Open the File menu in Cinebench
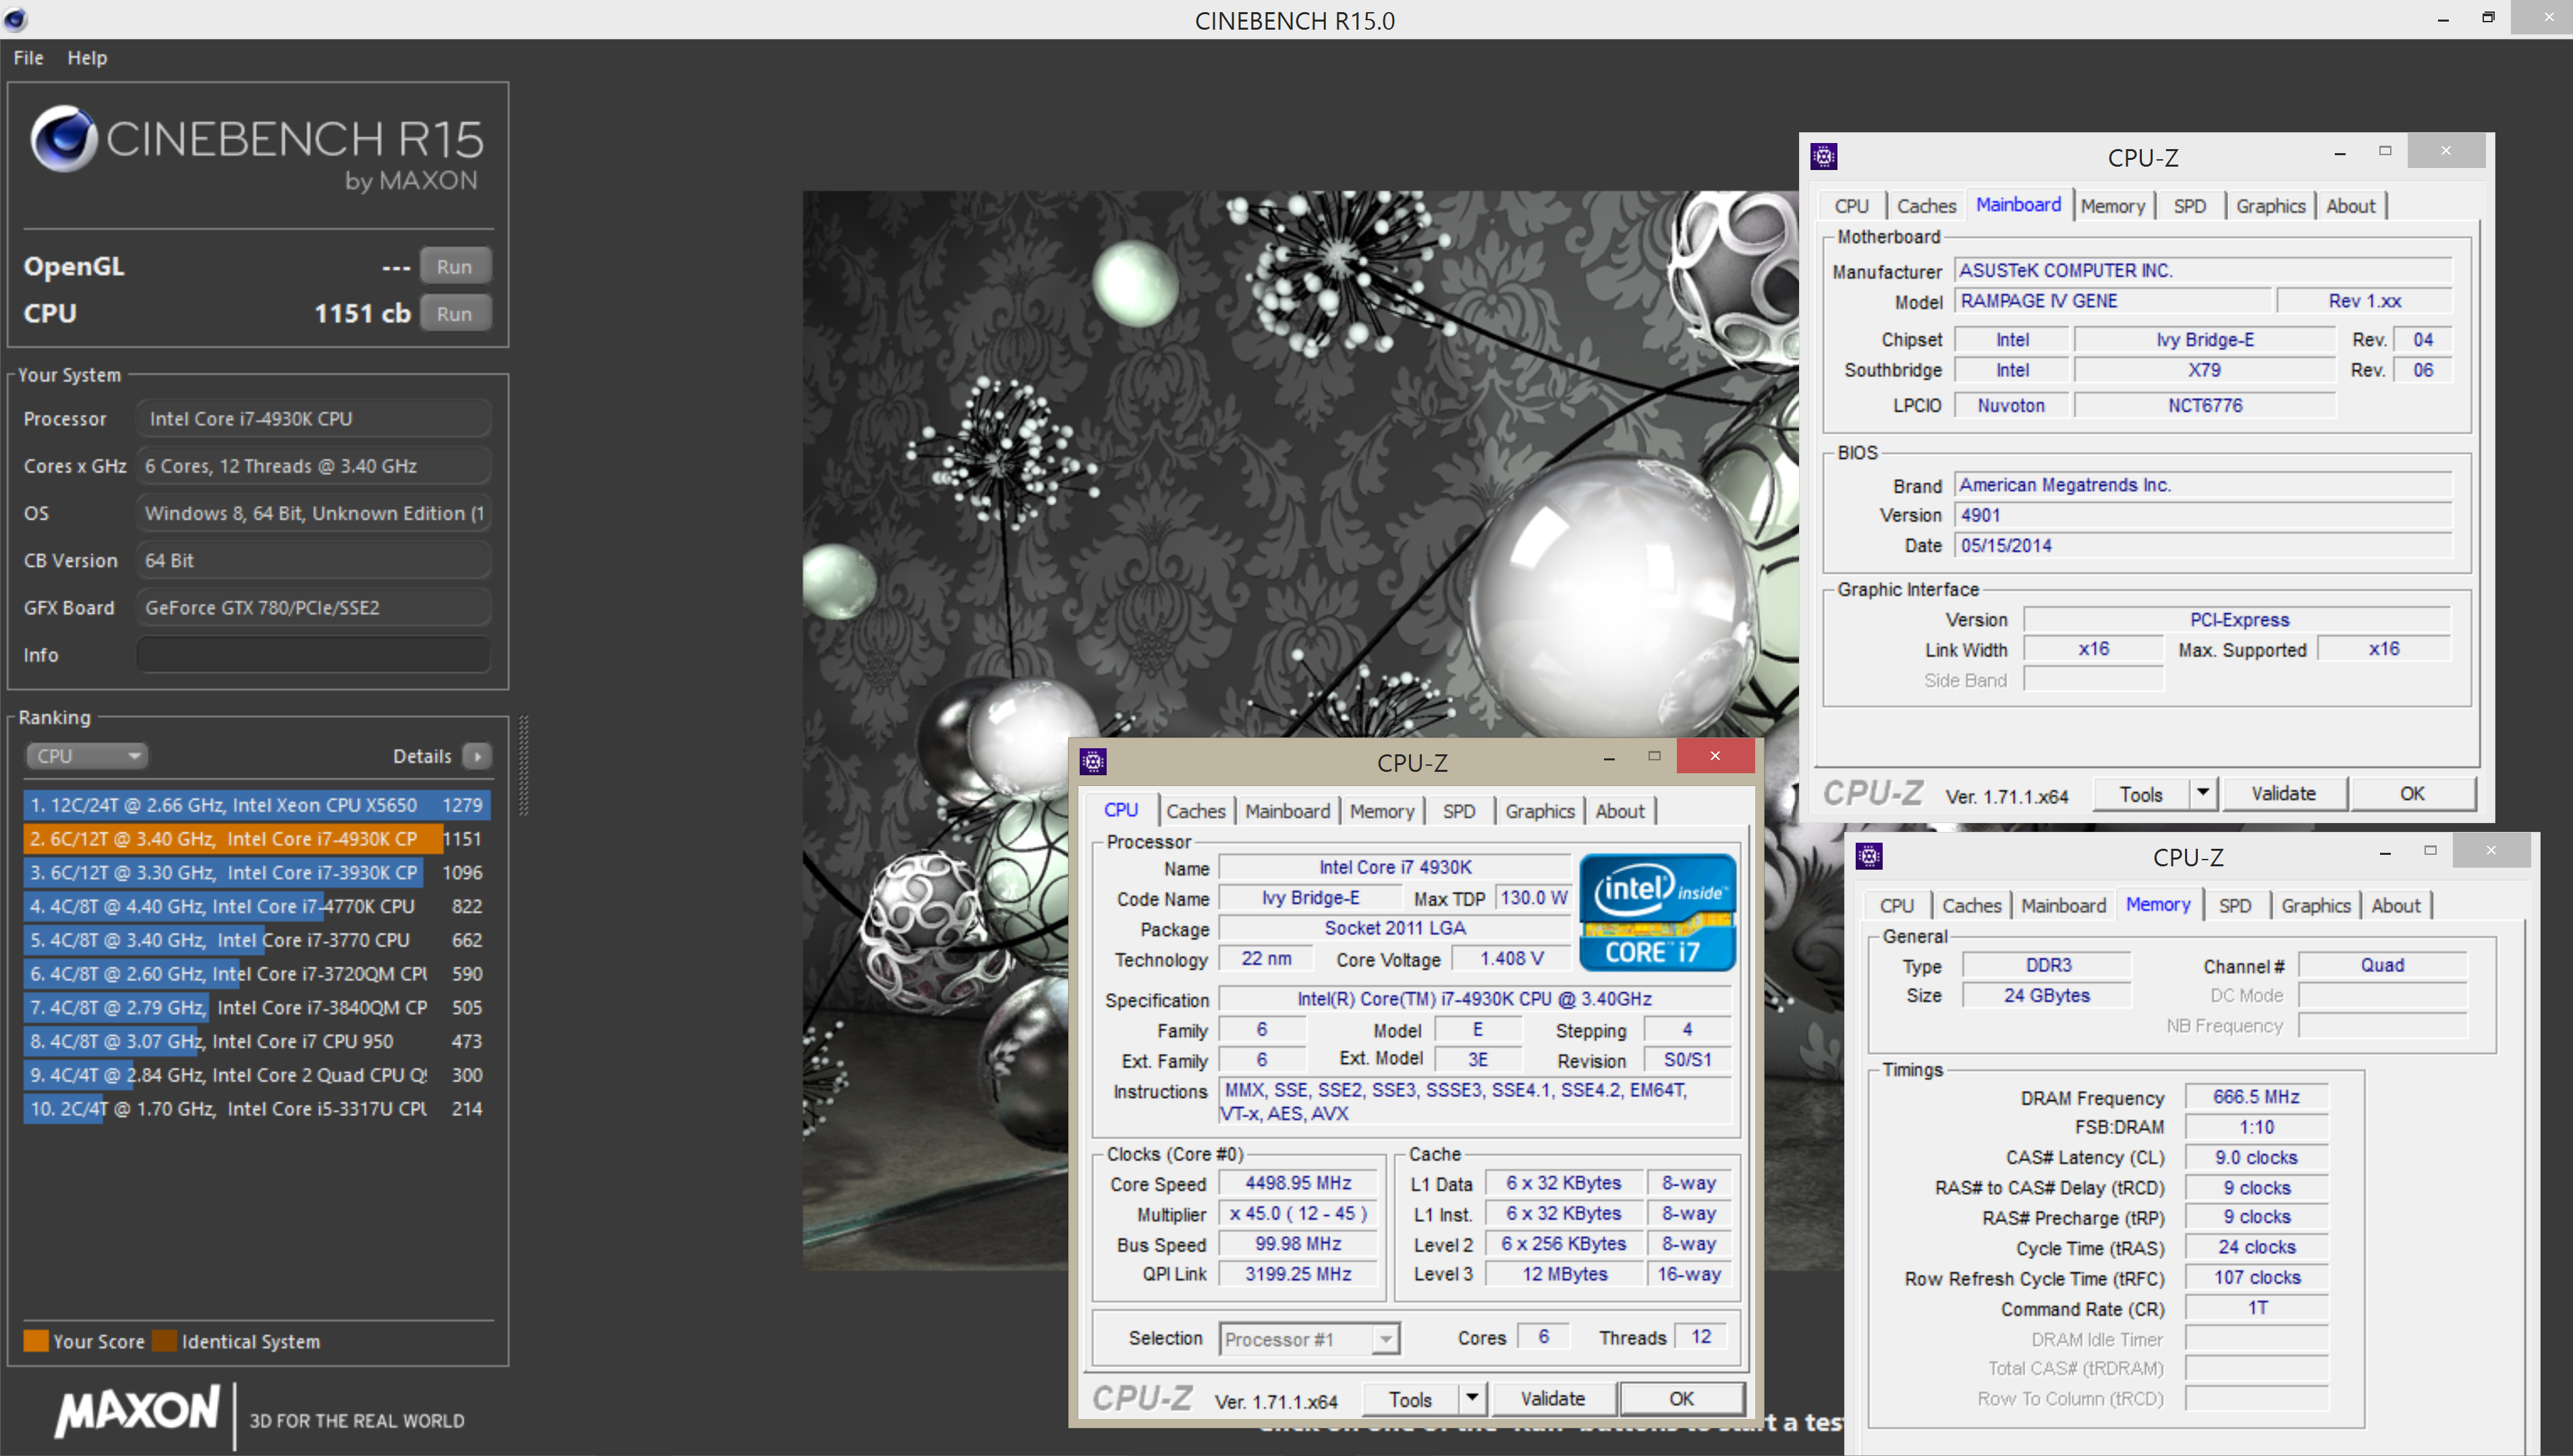 pyautogui.click(x=28, y=58)
